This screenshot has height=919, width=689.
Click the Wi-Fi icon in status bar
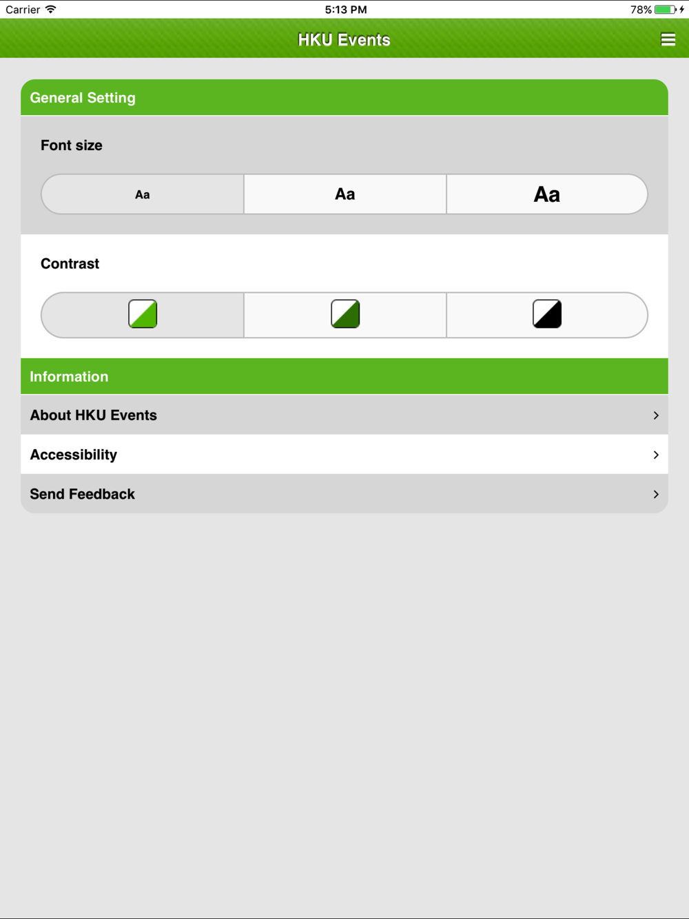tap(51, 10)
